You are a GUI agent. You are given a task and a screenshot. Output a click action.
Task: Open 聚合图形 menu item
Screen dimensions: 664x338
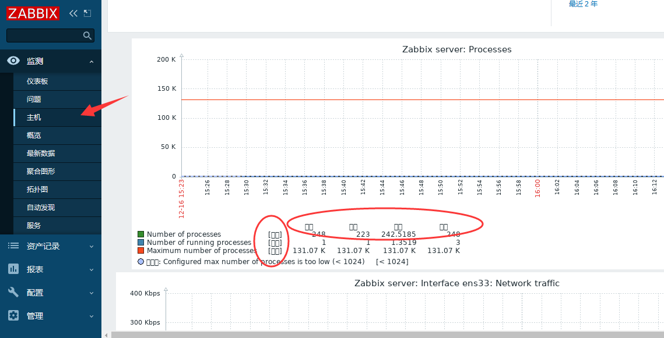tap(58, 172)
